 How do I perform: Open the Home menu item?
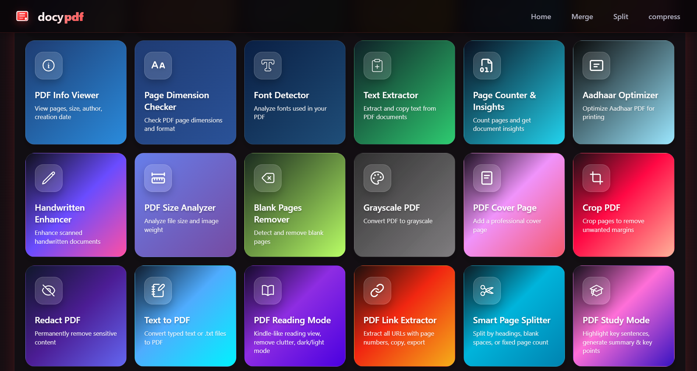[x=541, y=17]
